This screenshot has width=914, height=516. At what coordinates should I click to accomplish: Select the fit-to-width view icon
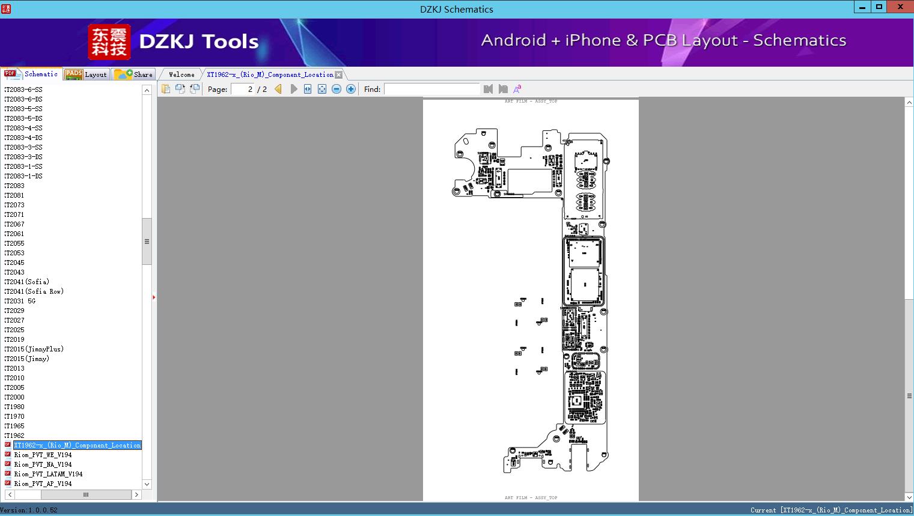pos(307,89)
